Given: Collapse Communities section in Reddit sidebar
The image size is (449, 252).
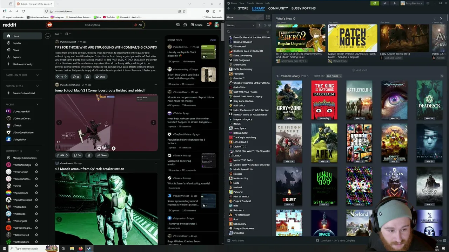Looking at the screenshot, I should 38,151.
